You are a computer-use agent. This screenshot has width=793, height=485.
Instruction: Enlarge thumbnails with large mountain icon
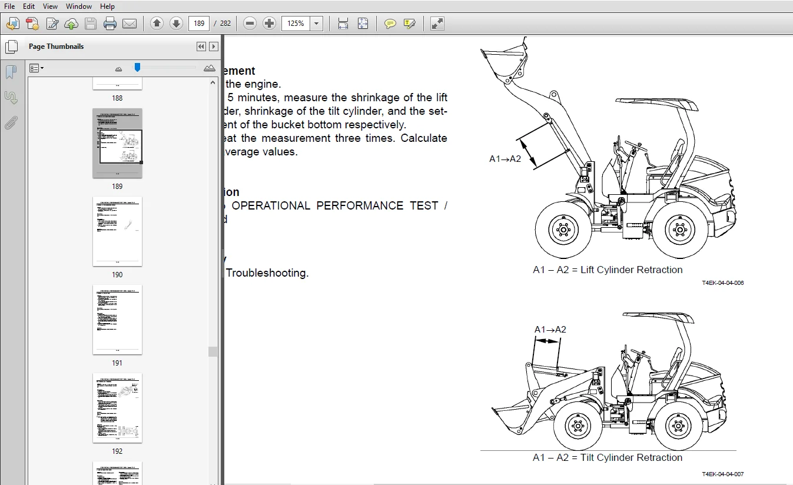click(x=210, y=68)
